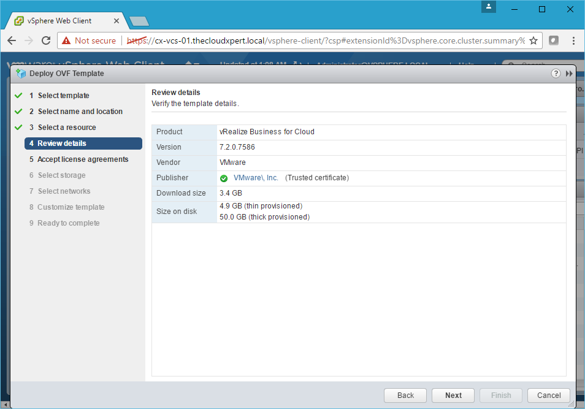Bookmark page with the star icon

[x=533, y=40]
